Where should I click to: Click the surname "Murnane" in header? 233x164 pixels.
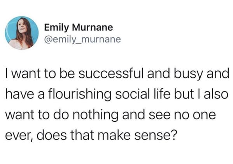click(93, 27)
